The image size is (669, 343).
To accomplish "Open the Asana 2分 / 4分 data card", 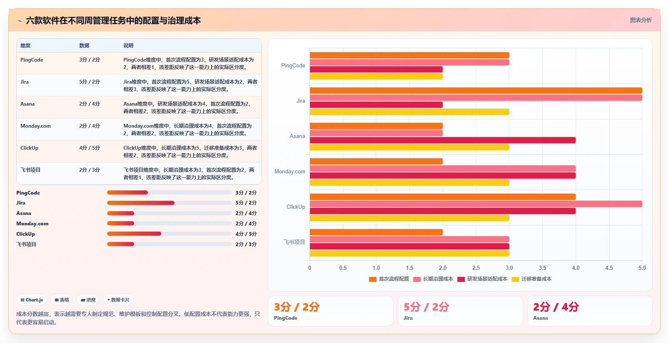I will 590,311.
